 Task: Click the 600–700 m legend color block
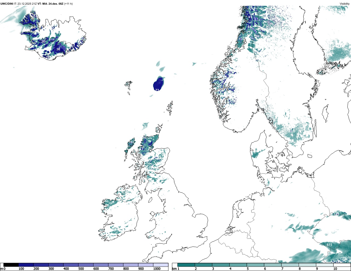click(x=101, y=265)
